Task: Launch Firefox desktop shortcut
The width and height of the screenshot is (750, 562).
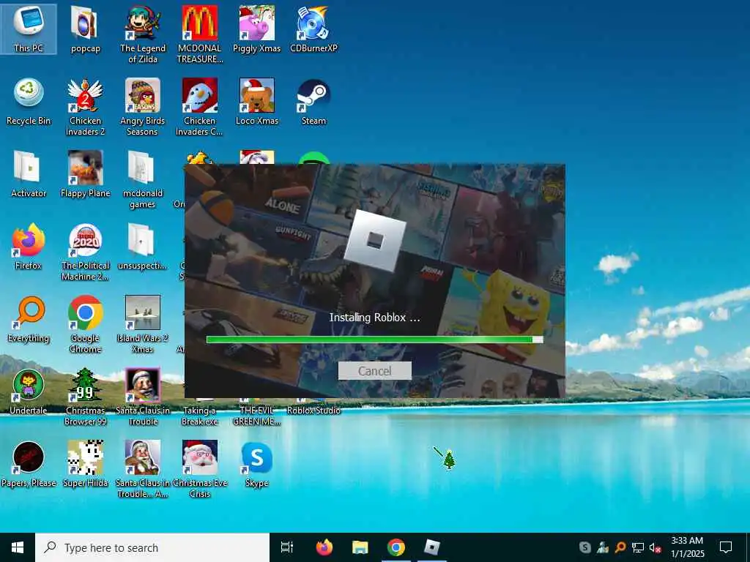Action: click(29, 247)
